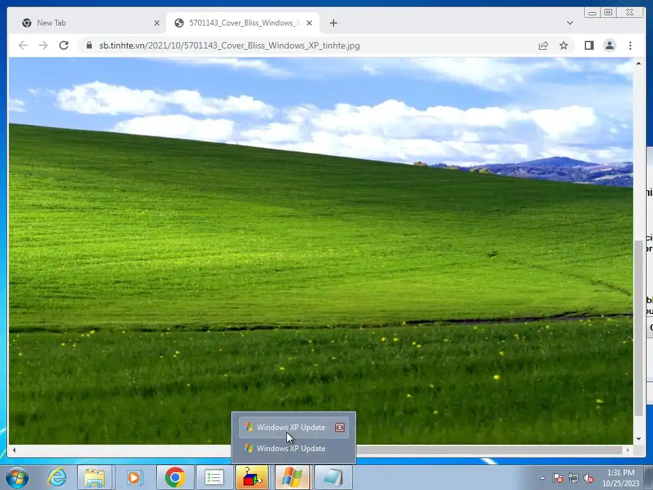653x490 pixels.
Task: Click the muted volume tray icon
Action: [x=589, y=478]
